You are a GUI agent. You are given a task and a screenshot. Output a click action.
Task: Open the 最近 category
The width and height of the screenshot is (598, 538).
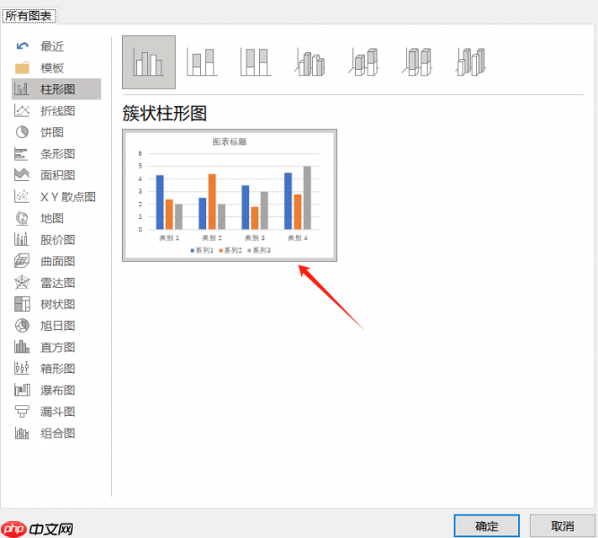[x=52, y=46]
